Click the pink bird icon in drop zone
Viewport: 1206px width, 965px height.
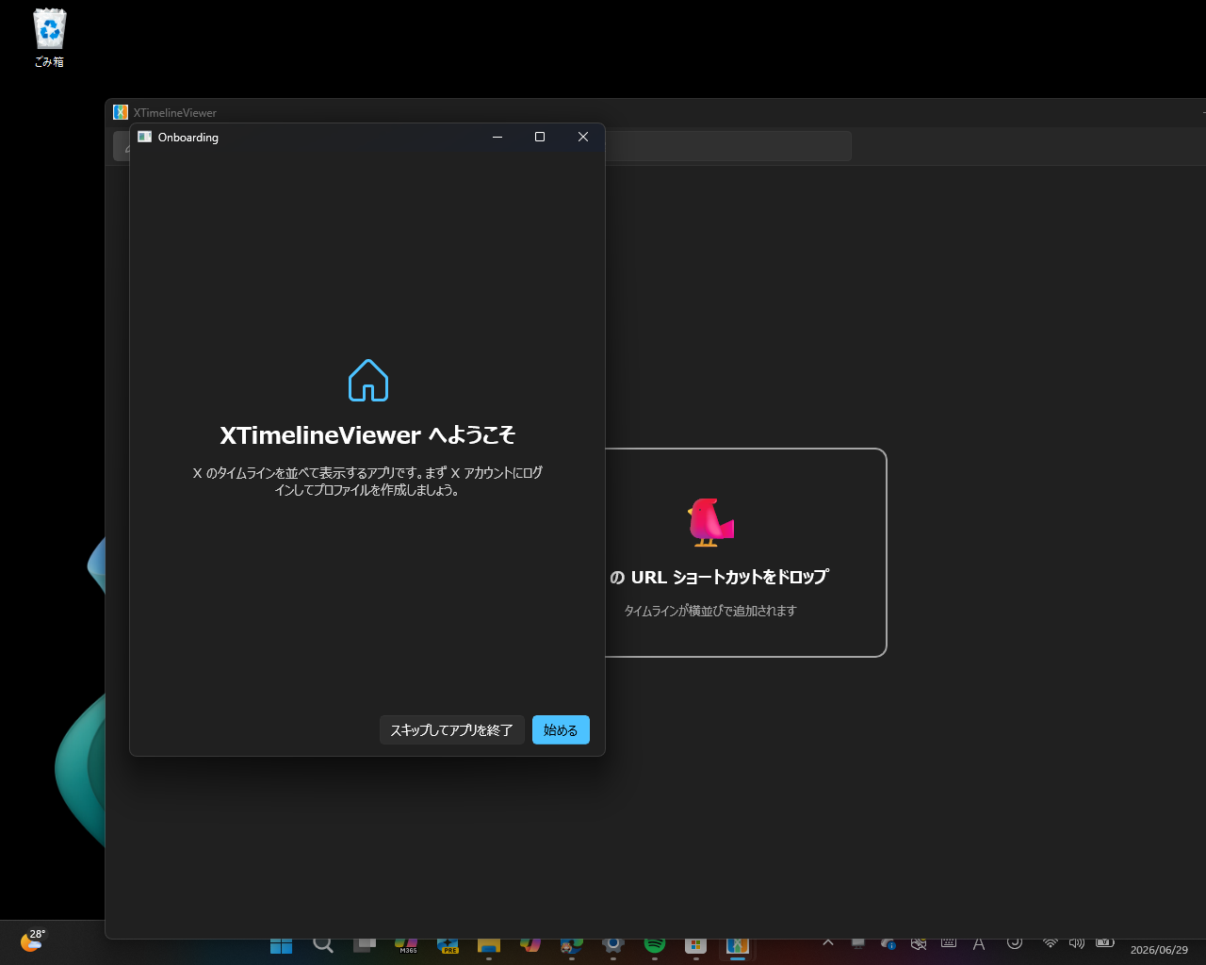point(710,522)
